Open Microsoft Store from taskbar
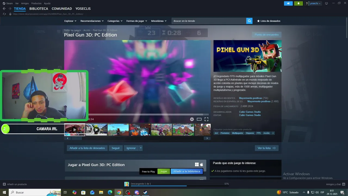 pos(83,192)
